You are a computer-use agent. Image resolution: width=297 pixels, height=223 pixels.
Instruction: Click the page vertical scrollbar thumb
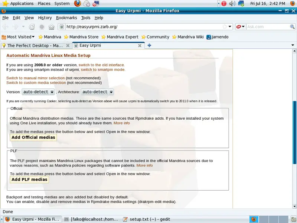click(294, 132)
